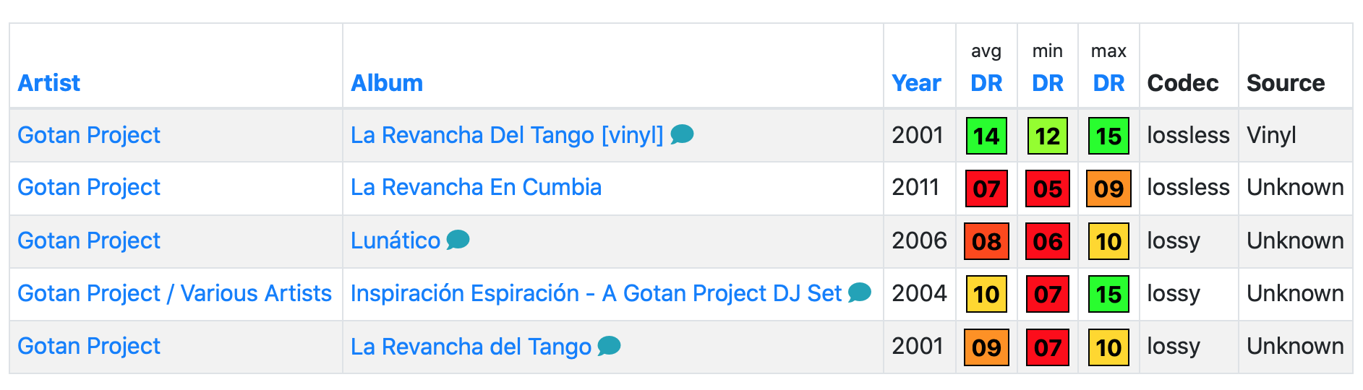The image size is (1363, 390).
Task: Click comment icon for La Revancha Del Tango [vinyl]
Action: pyautogui.click(x=682, y=134)
